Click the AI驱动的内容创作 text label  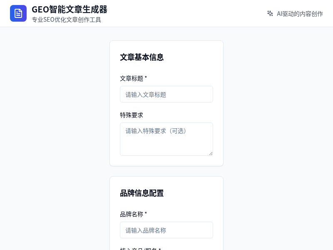click(x=299, y=14)
